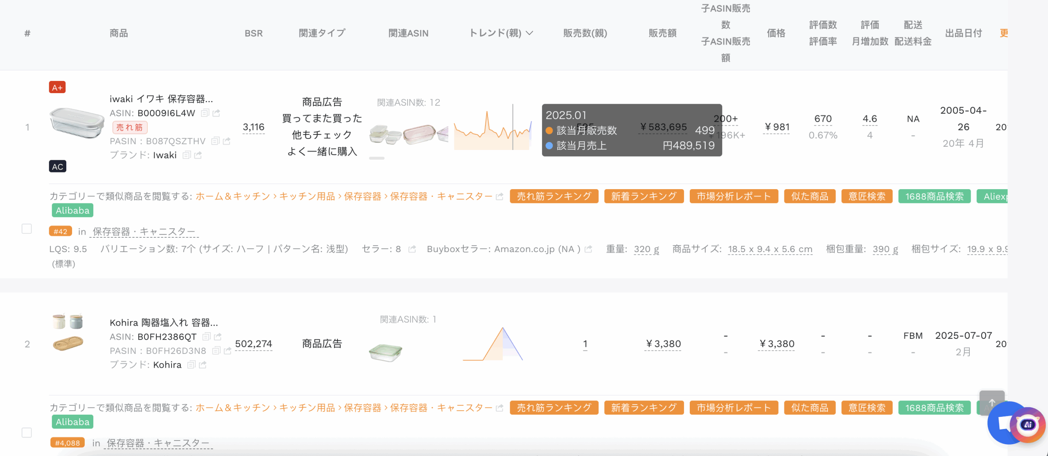Copy the PASIN B0FH26D3N8

tap(217, 351)
